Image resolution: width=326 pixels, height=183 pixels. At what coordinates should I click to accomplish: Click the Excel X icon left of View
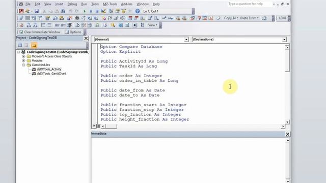coord(134,25)
